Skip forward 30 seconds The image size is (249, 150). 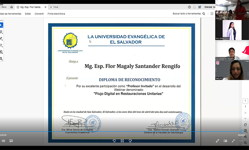(130, 141)
